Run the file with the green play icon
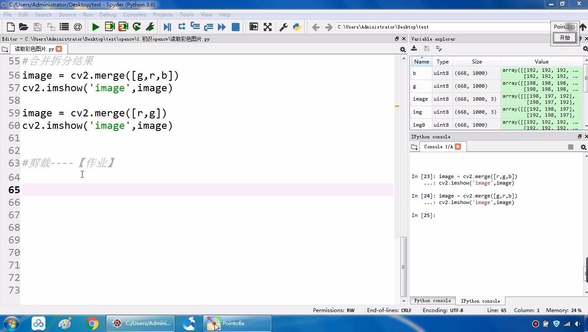This screenshot has height=332, width=588. (96, 27)
